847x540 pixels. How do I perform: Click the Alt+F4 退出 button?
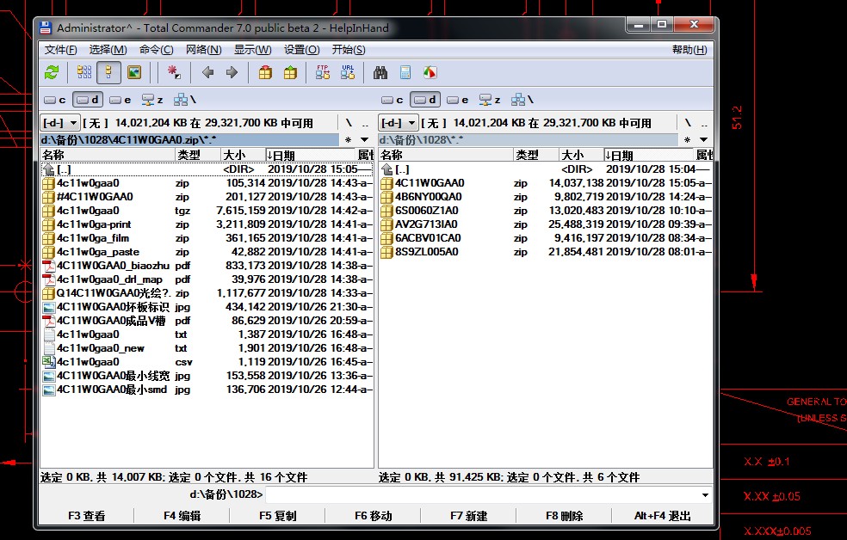(663, 516)
